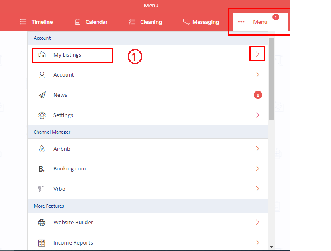Click the chevron on Vrbo row
Image resolution: width=331 pixels, height=251 pixels.
pos(257,189)
